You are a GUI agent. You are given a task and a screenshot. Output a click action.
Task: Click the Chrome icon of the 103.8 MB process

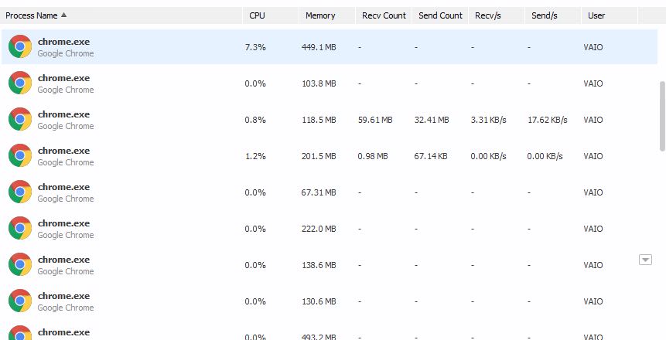pyautogui.click(x=20, y=83)
